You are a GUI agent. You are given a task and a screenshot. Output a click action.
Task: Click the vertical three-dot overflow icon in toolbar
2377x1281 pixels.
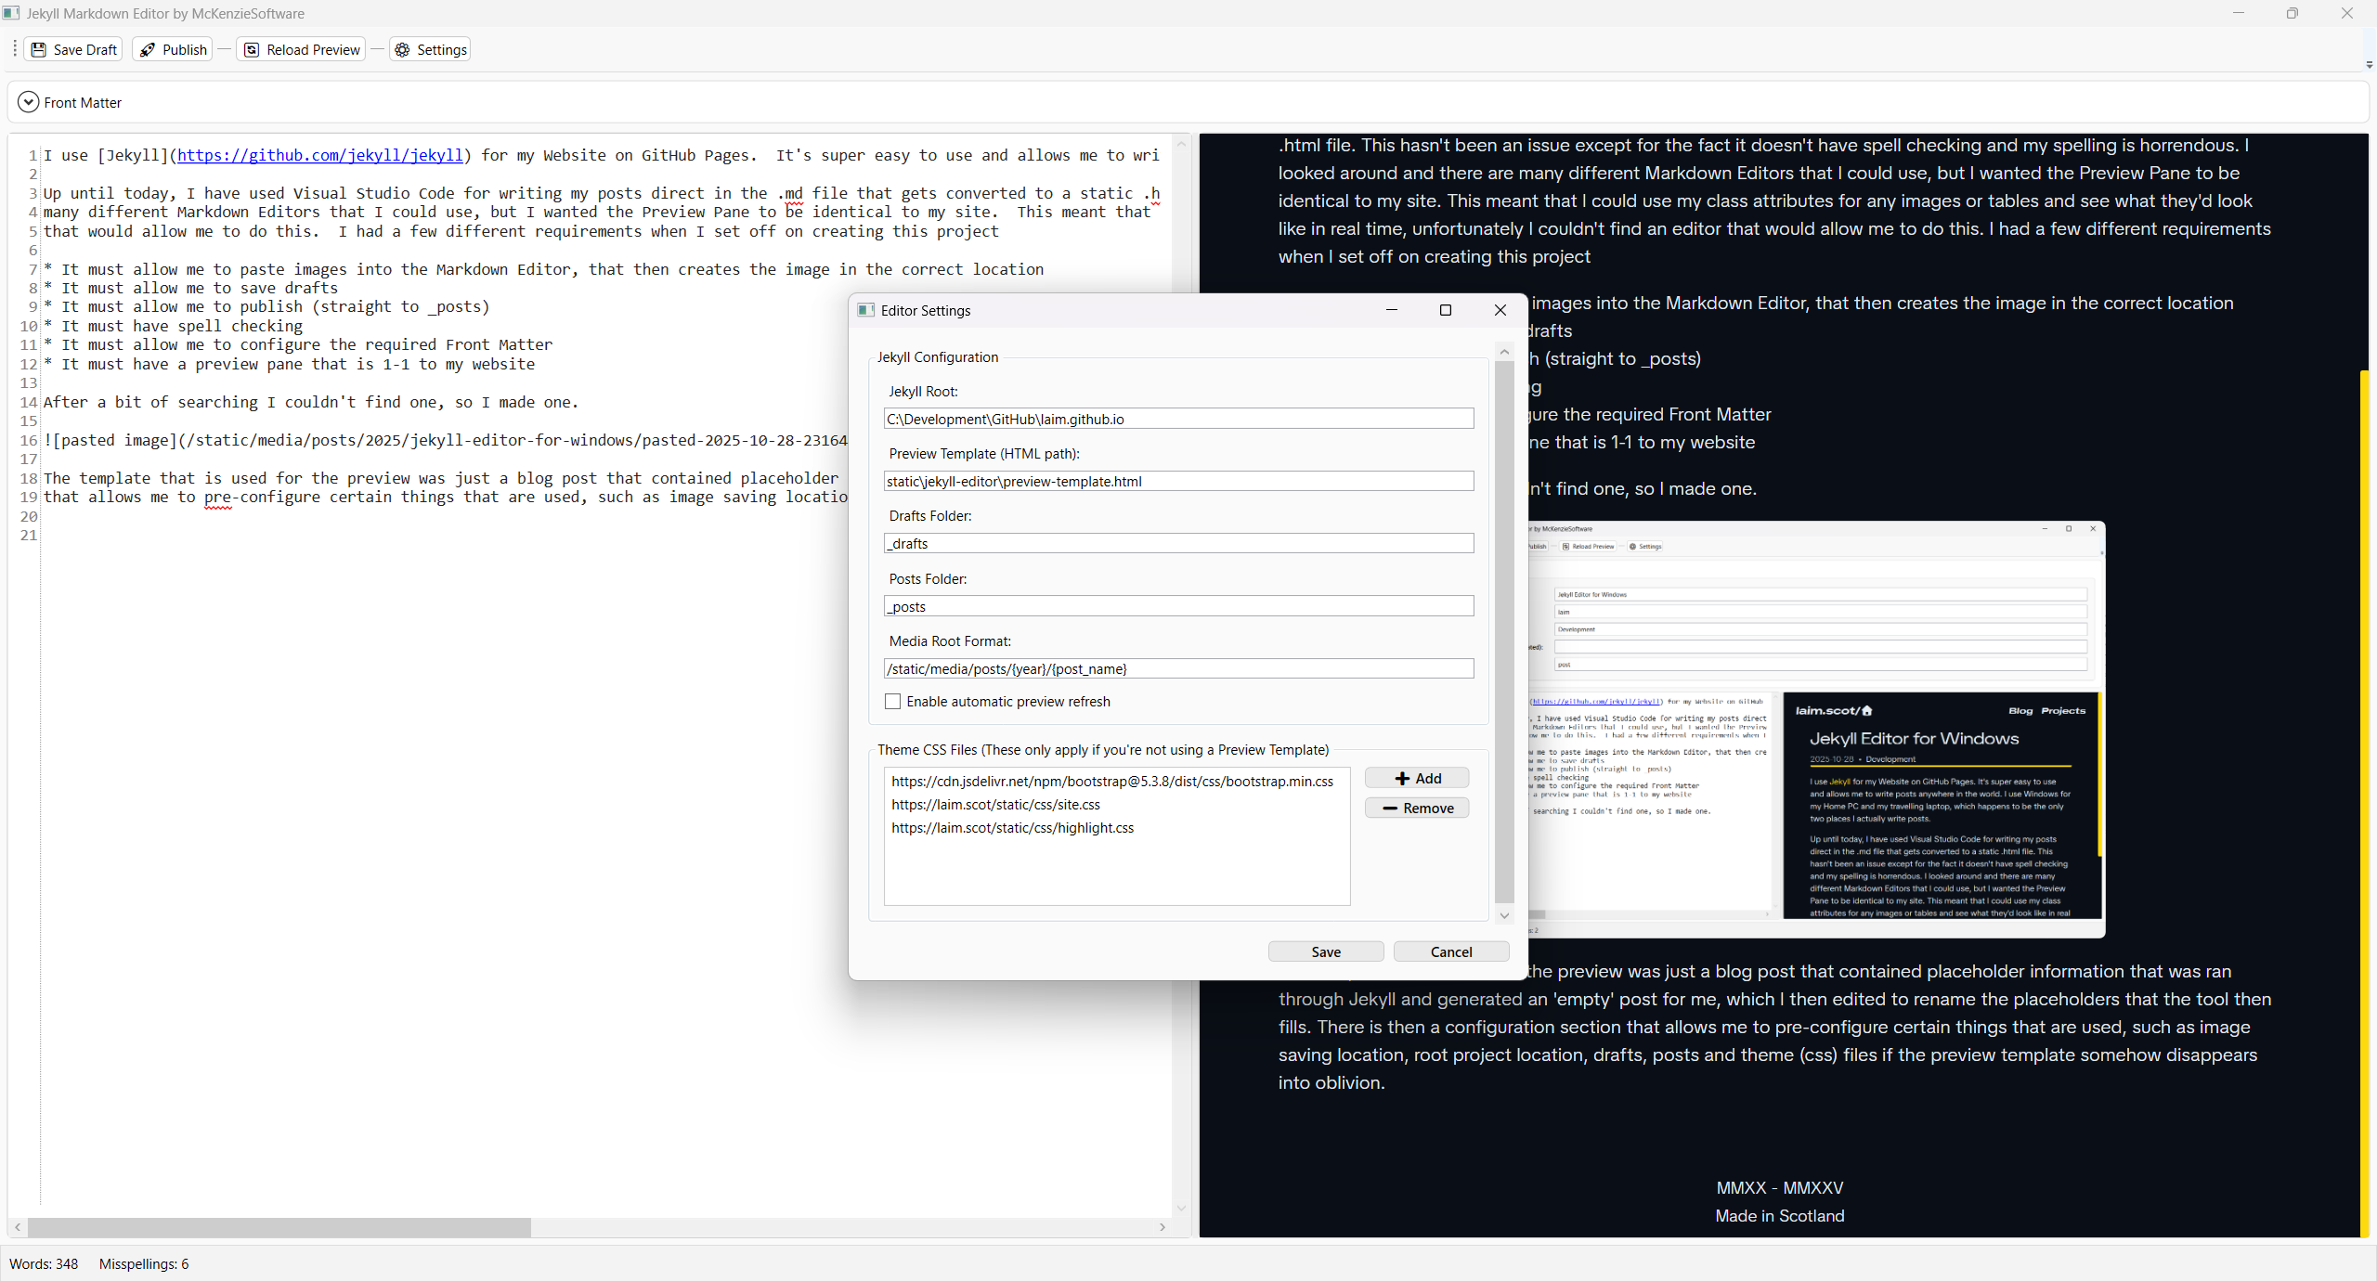pyautogui.click(x=14, y=49)
